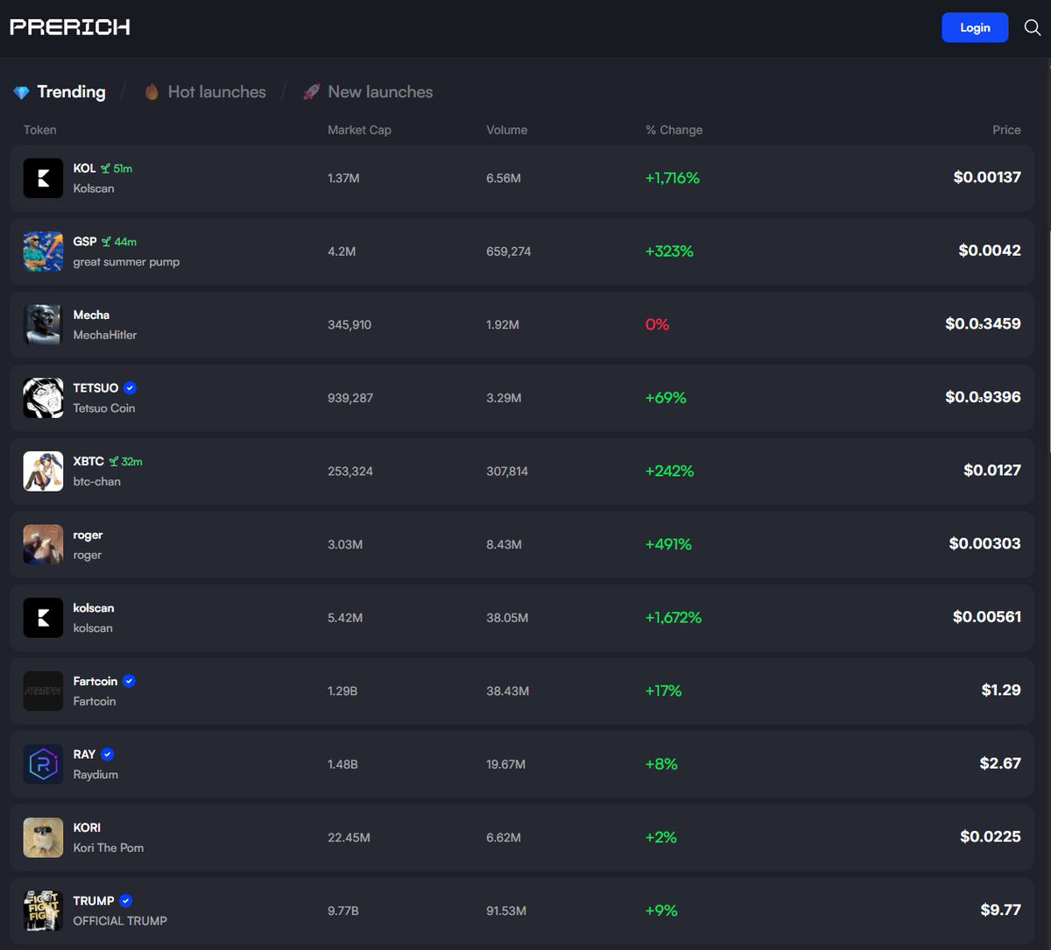Click KOL 51m new-launch sprout icon
1051x950 pixels.
click(105, 168)
